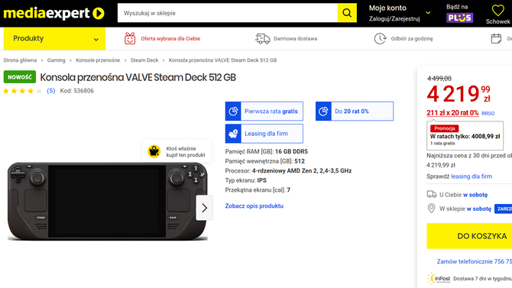Open 'leasing dla firm' link under price
The image size is (512, 288).
coord(471,176)
